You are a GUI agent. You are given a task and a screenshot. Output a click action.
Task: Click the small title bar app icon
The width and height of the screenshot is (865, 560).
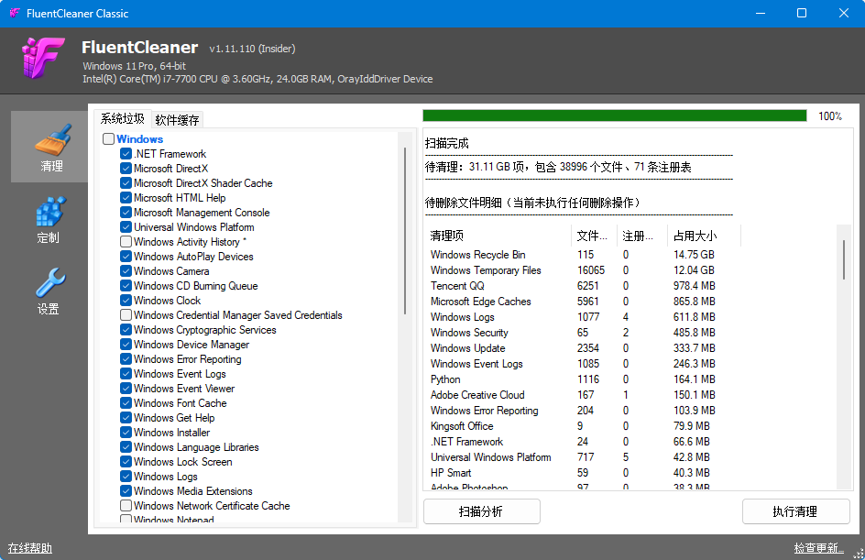[15, 13]
